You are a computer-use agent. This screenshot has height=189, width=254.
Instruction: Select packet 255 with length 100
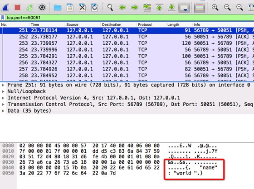(x=127, y=56)
